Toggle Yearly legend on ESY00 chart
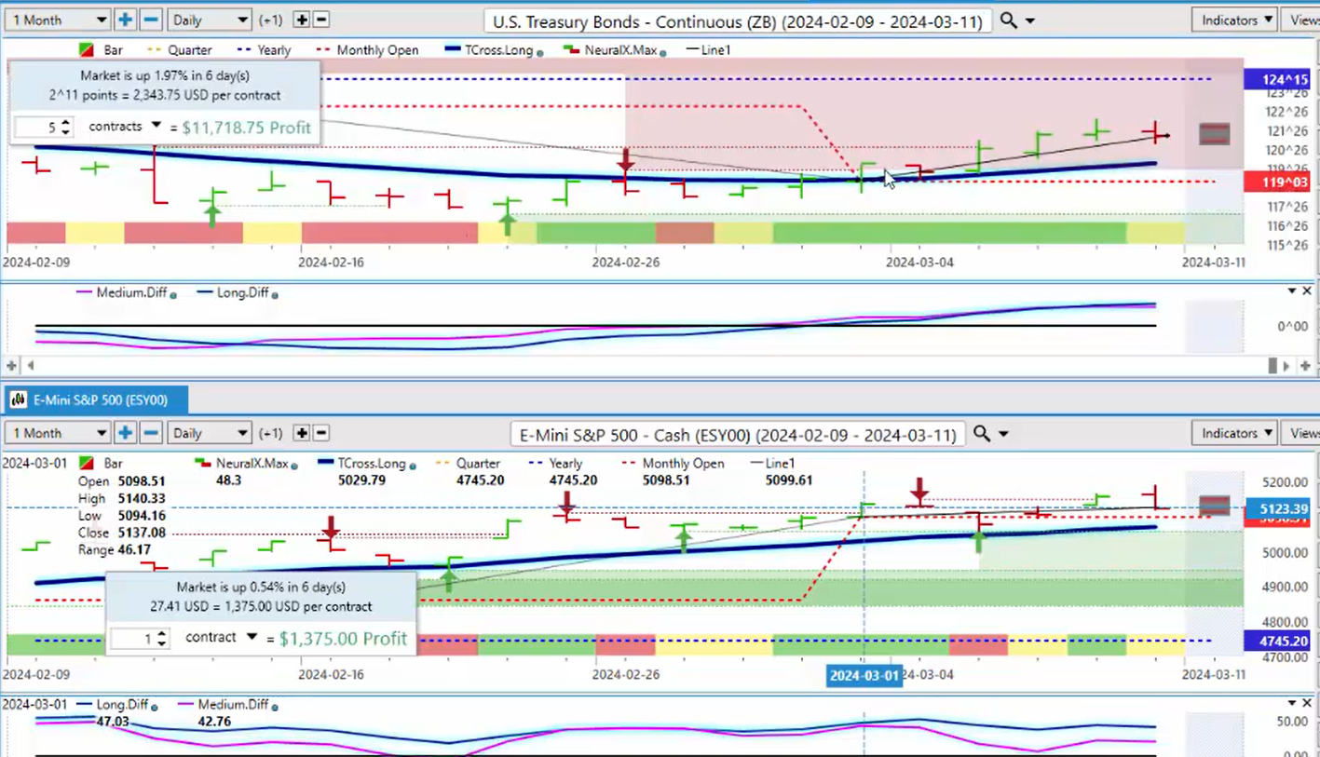1320x757 pixels. point(555,463)
